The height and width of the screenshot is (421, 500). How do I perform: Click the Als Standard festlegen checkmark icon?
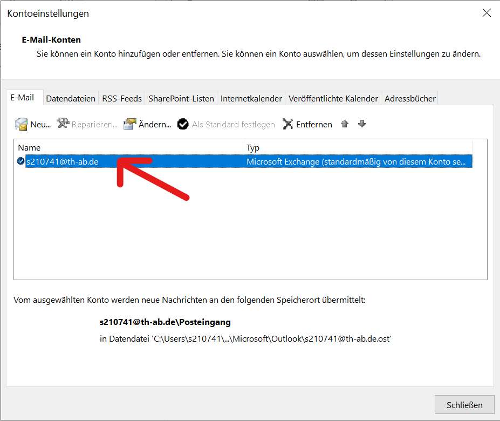183,124
